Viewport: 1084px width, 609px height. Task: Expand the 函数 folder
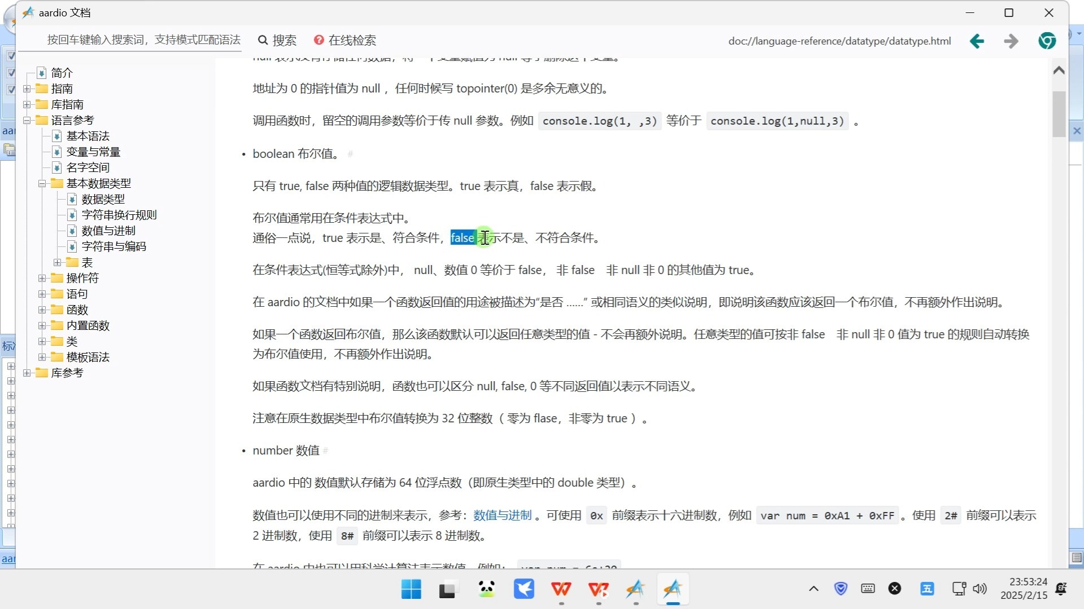pyautogui.click(x=42, y=310)
